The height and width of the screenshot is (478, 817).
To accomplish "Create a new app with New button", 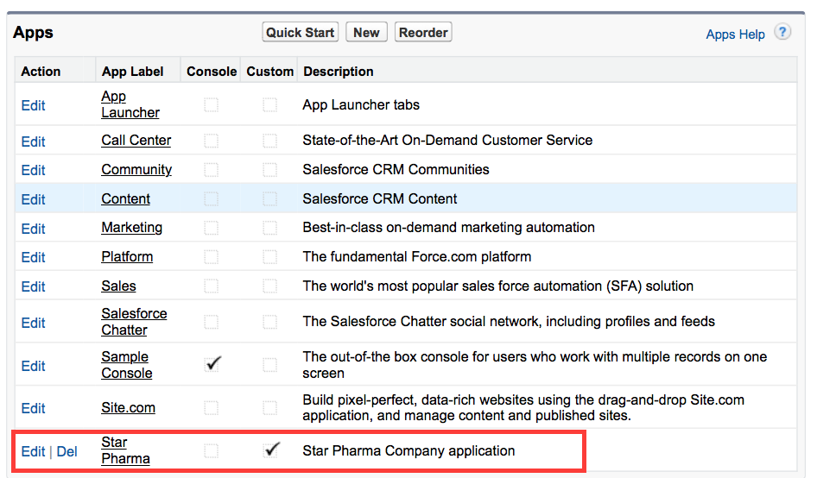I will pyautogui.click(x=366, y=32).
